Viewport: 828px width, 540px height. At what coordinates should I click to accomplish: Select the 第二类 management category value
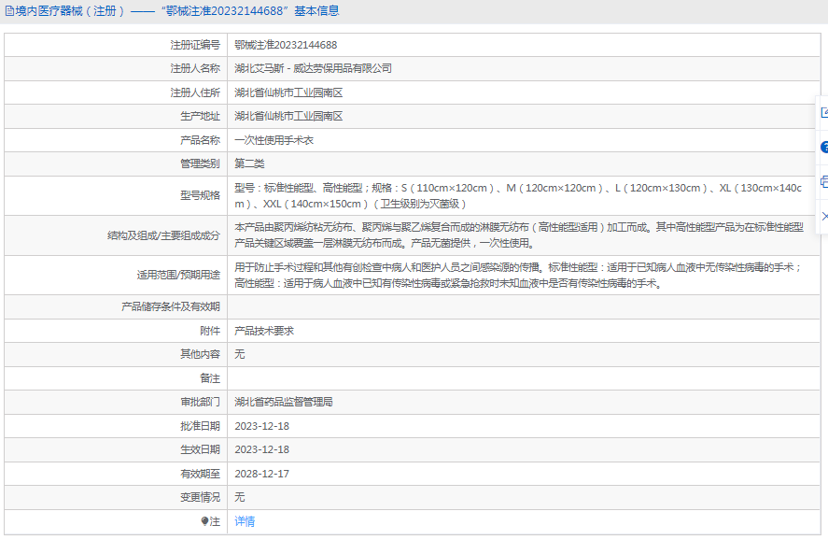pyautogui.click(x=249, y=163)
